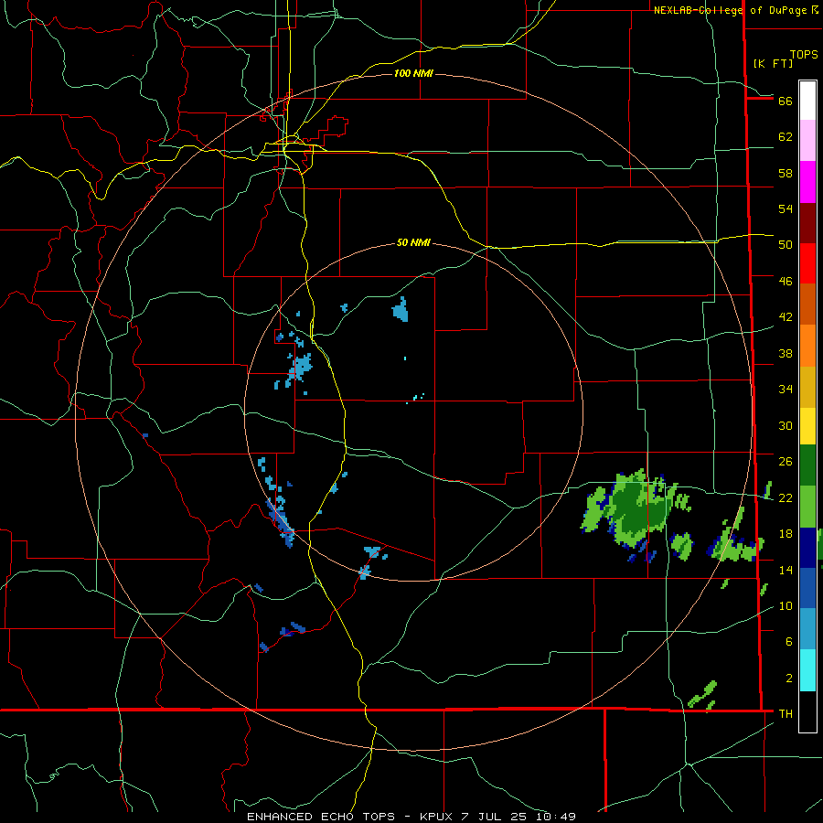Viewport: 823px width, 823px height.
Task: Click the [K FT] units label
Action: (773, 63)
